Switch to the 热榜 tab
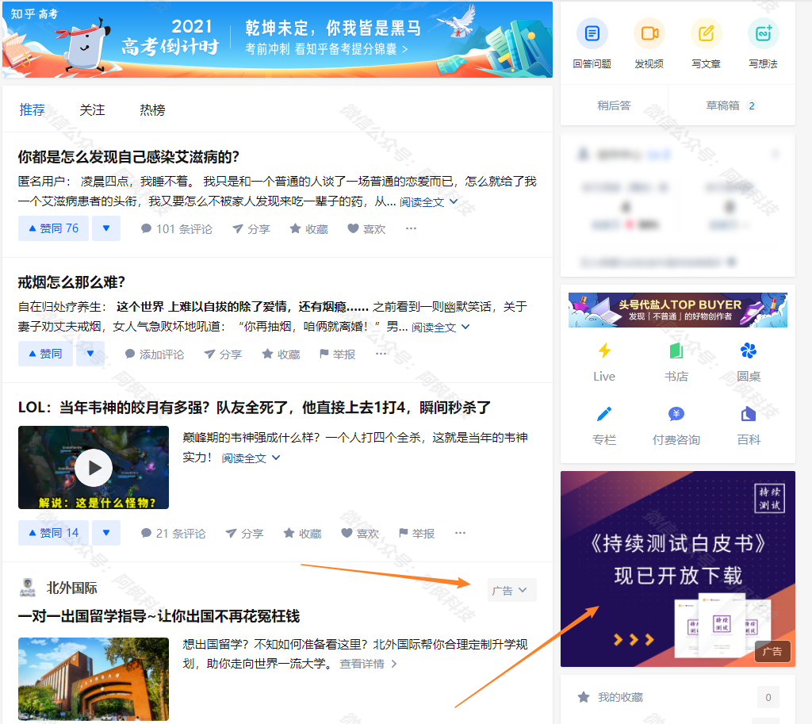Image resolution: width=812 pixels, height=724 pixels. click(x=151, y=110)
